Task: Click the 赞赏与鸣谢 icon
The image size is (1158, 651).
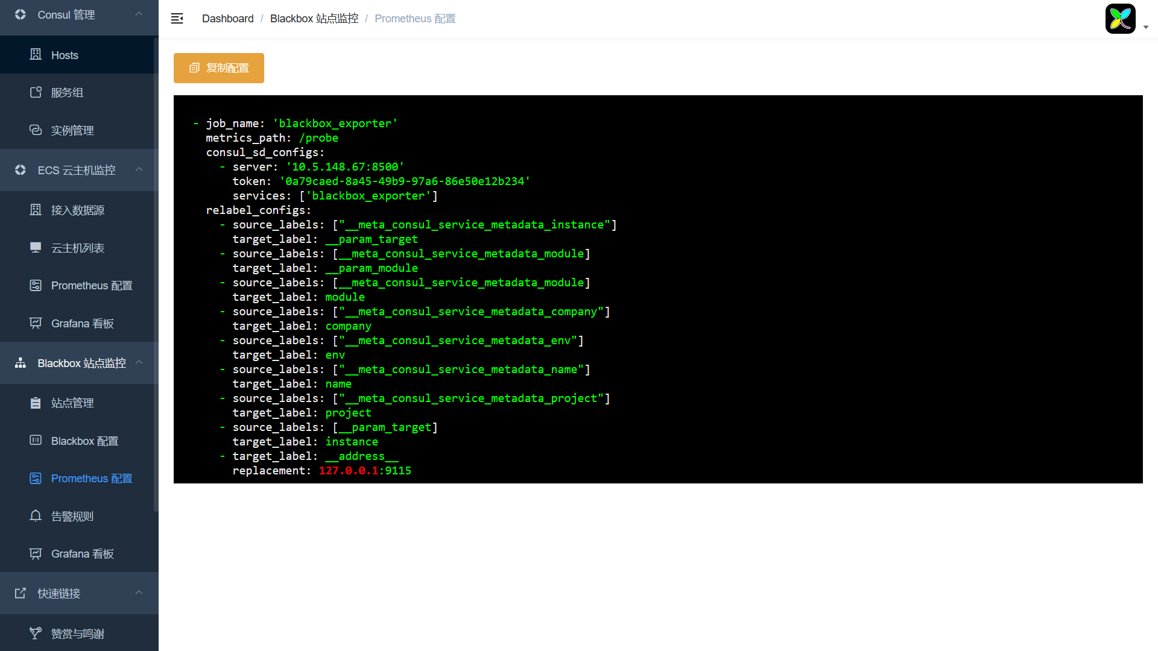Action: pos(36,634)
